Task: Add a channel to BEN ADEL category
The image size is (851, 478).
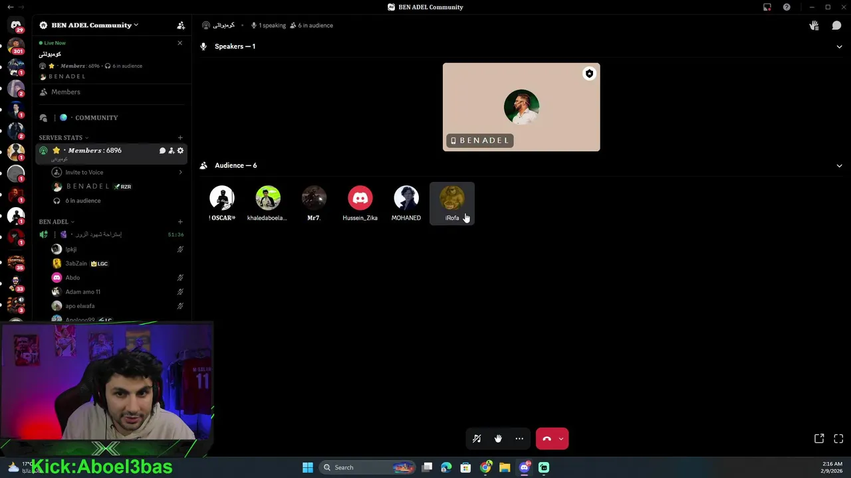Action: click(x=180, y=222)
